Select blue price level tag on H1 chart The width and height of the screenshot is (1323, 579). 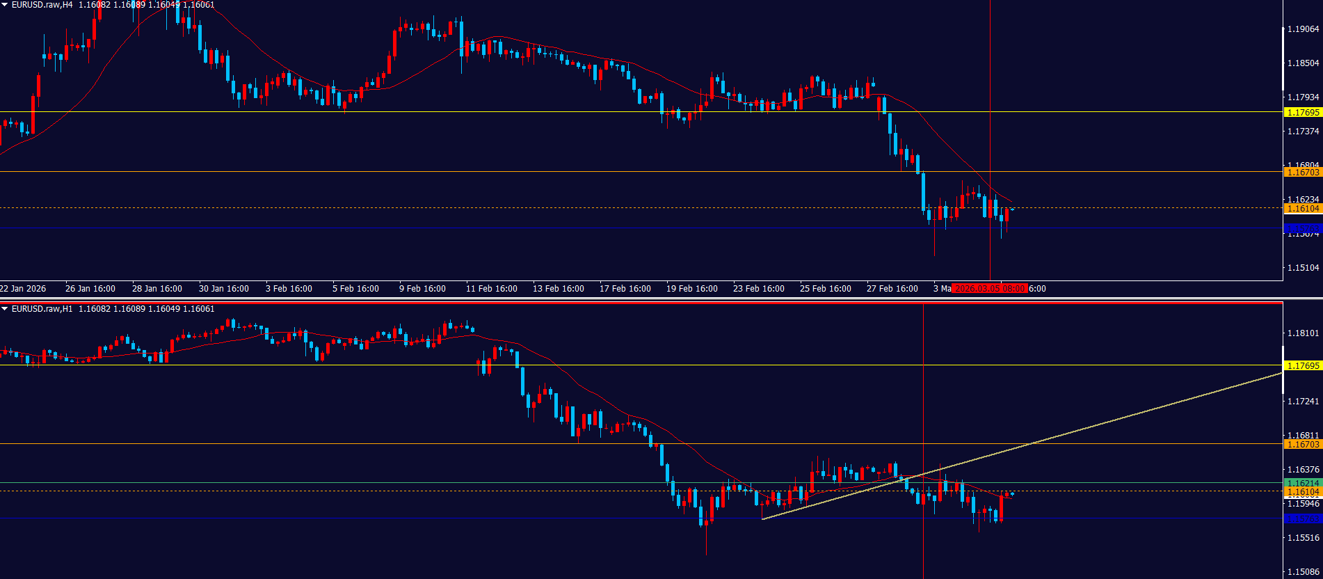pos(1302,518)
